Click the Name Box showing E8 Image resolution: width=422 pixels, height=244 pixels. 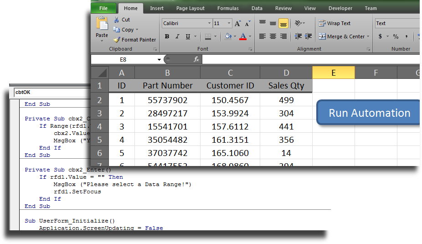point(123,60)
